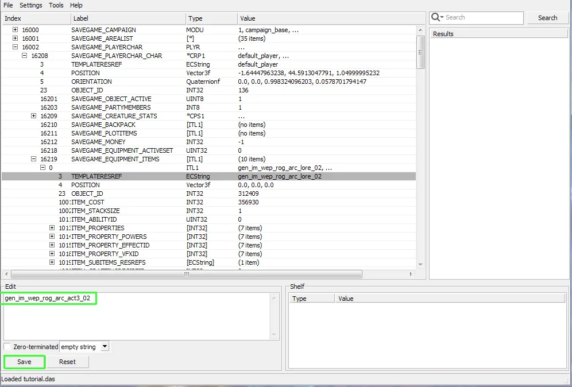The height and width of the screenshot is (387, 572).
Task: Open the Settings menu
Action: (31, 5)
